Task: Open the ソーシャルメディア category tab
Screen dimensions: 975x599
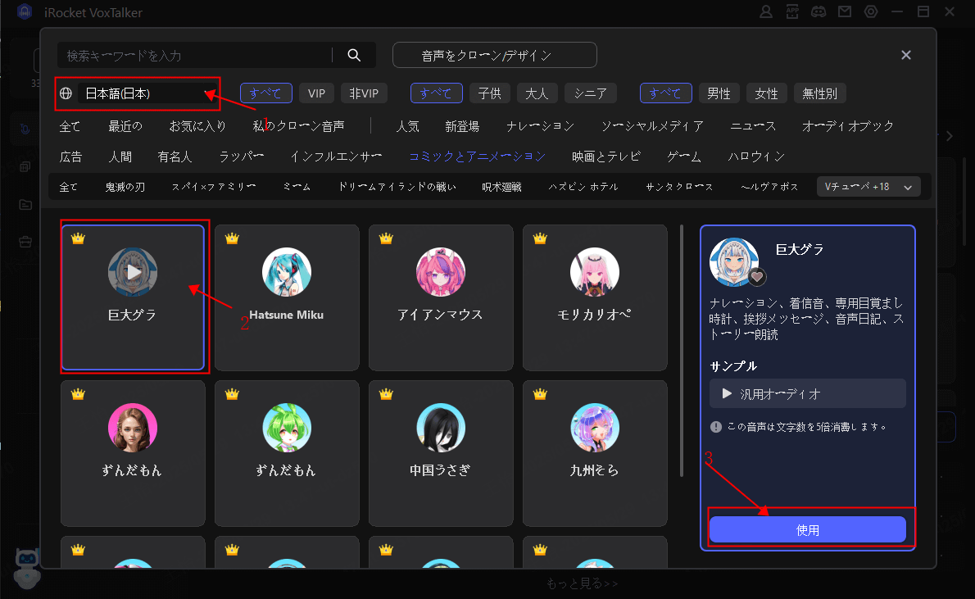Action: (652, 126)
